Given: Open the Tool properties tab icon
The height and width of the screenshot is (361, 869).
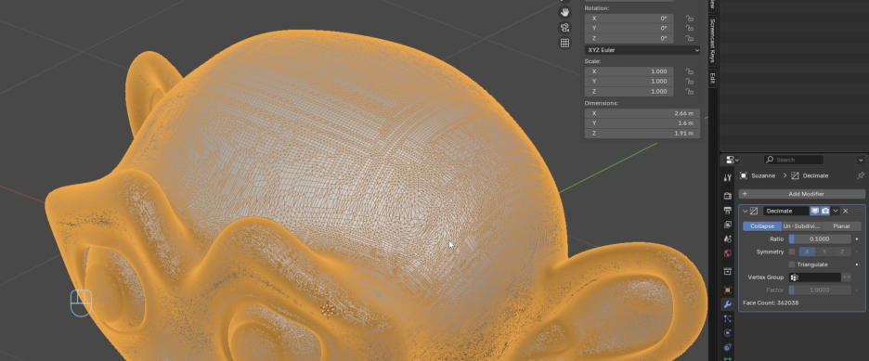Looking at the screenshot, I should [x=728, y=177].
